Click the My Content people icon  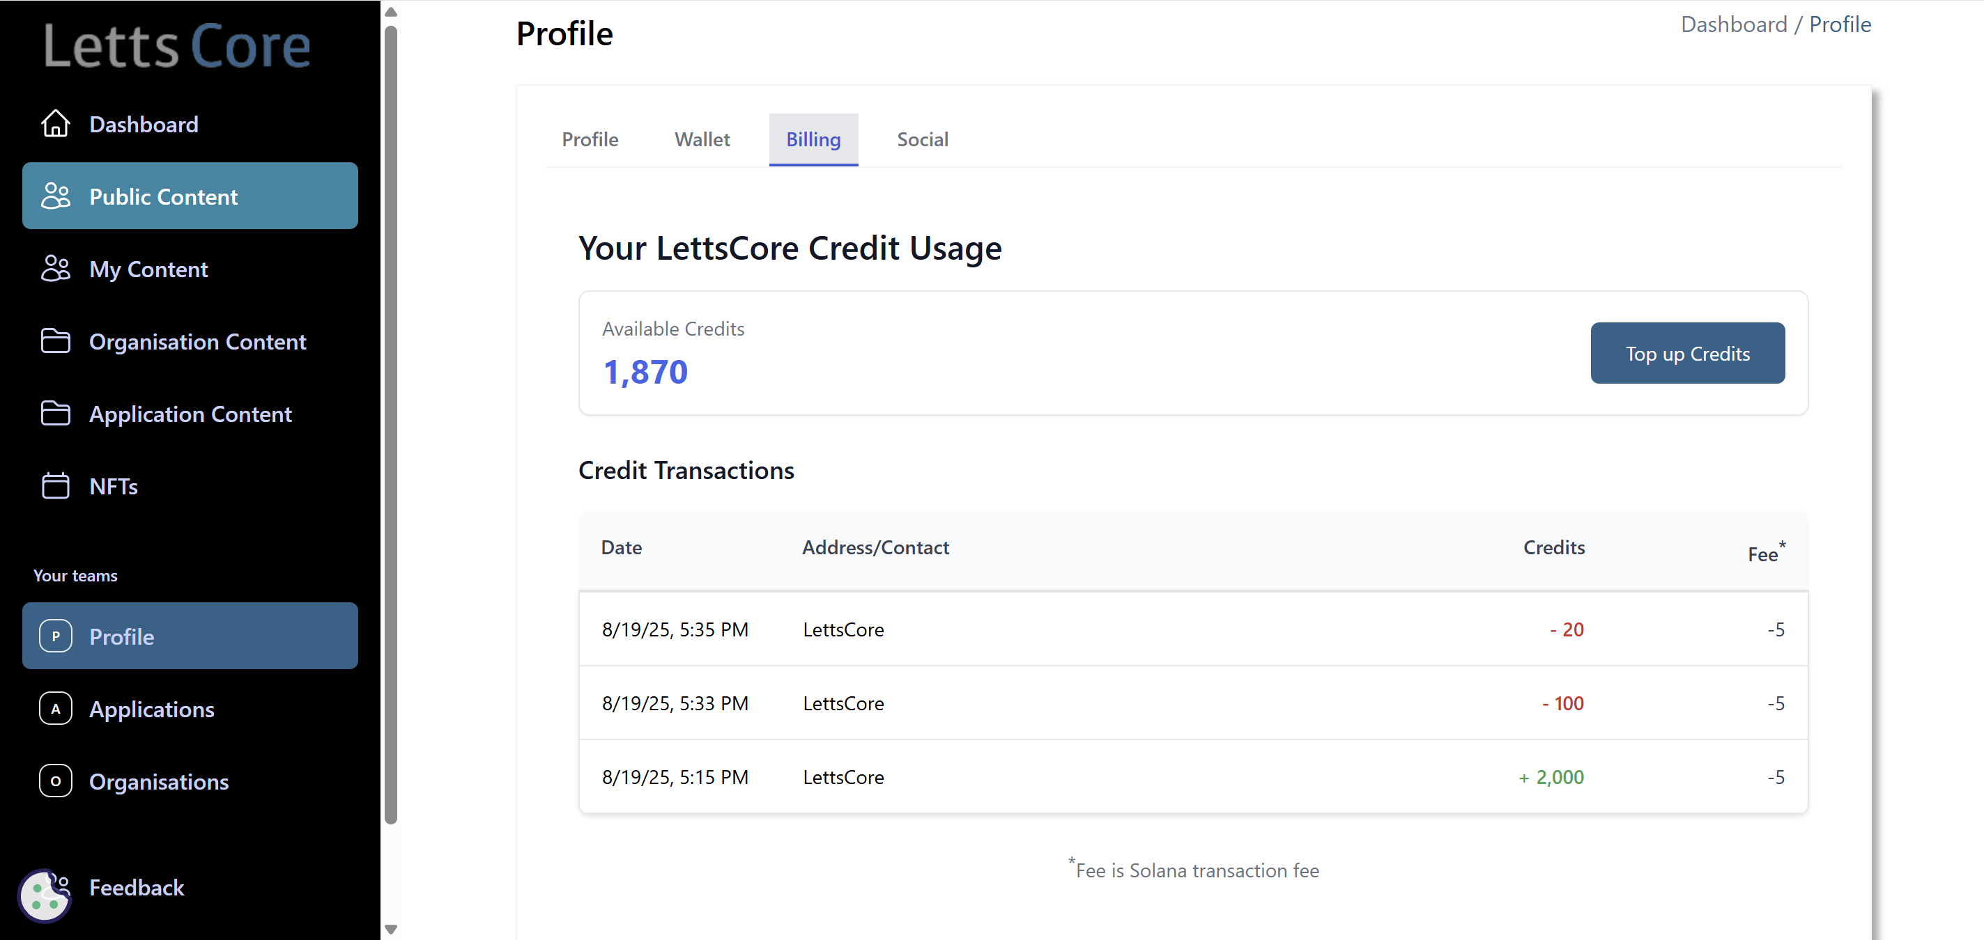(56, 269)
